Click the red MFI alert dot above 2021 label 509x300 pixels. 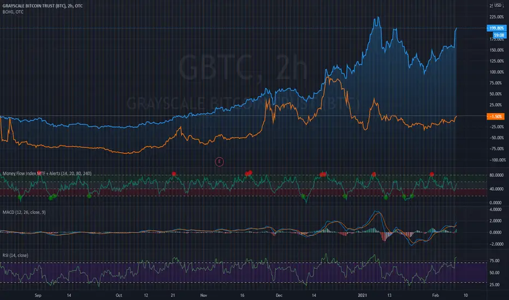(374, 175)
